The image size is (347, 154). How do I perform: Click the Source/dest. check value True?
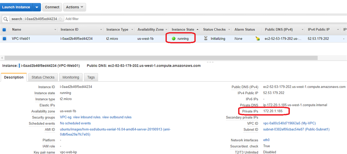click(x=266, y=146)
